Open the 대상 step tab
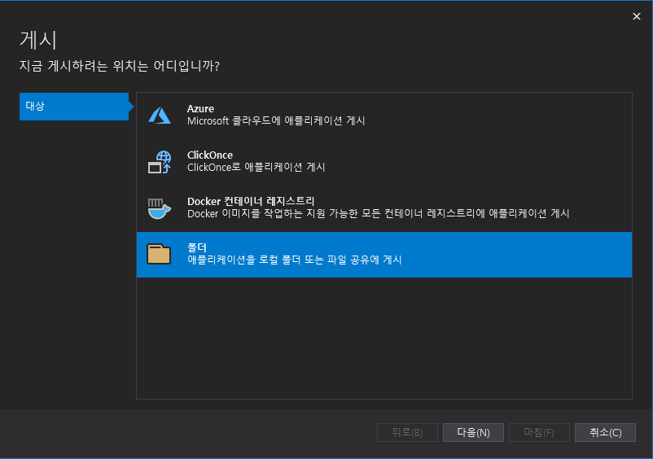The height and width of the screenshot is (459, 653). point(74,107)
